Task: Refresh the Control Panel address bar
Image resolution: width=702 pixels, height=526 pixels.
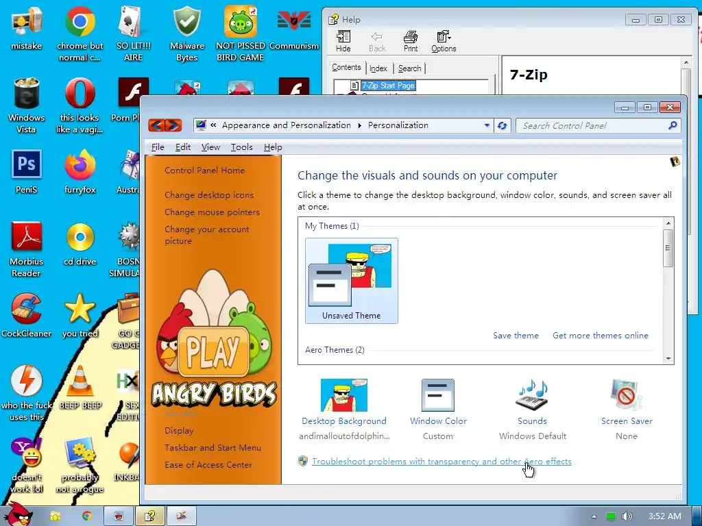Action: [503, 126]
